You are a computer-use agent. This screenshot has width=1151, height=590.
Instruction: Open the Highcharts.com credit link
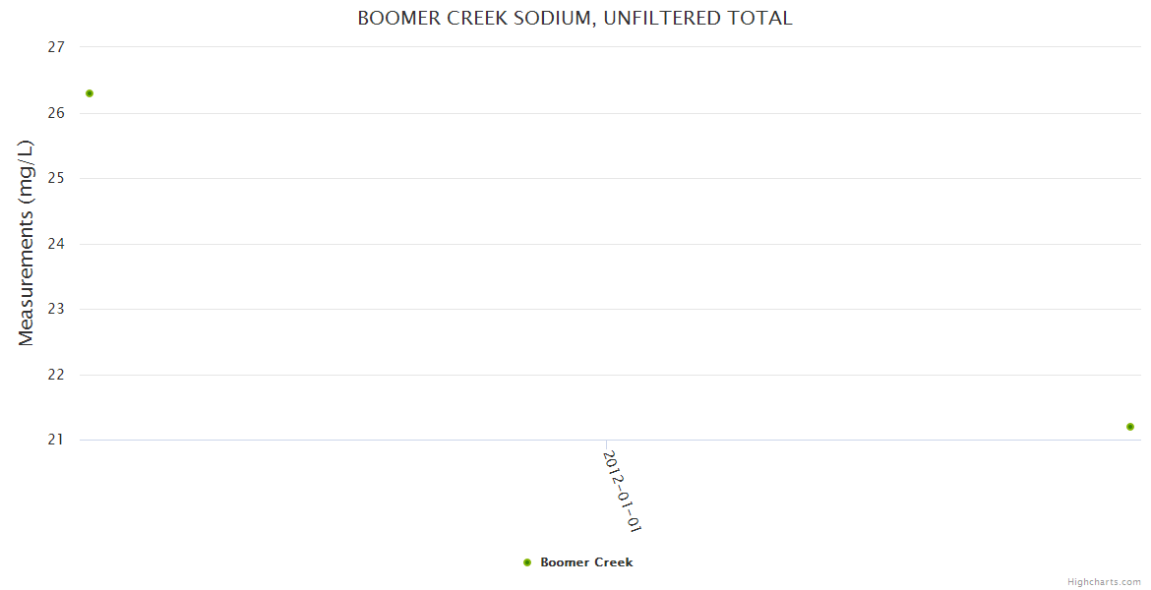coord(1104,582)
